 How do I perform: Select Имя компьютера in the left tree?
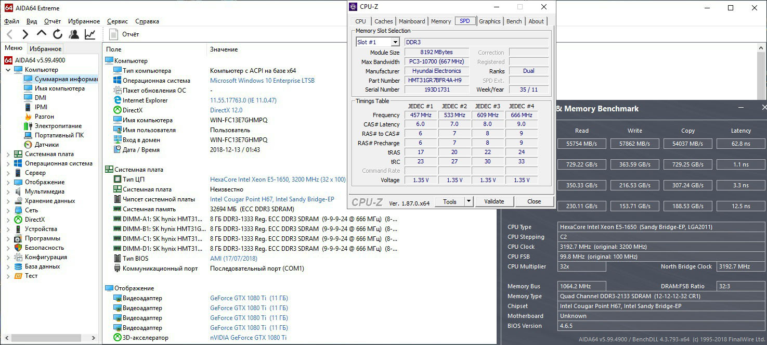pyautogui.click(x=60, y=88)
